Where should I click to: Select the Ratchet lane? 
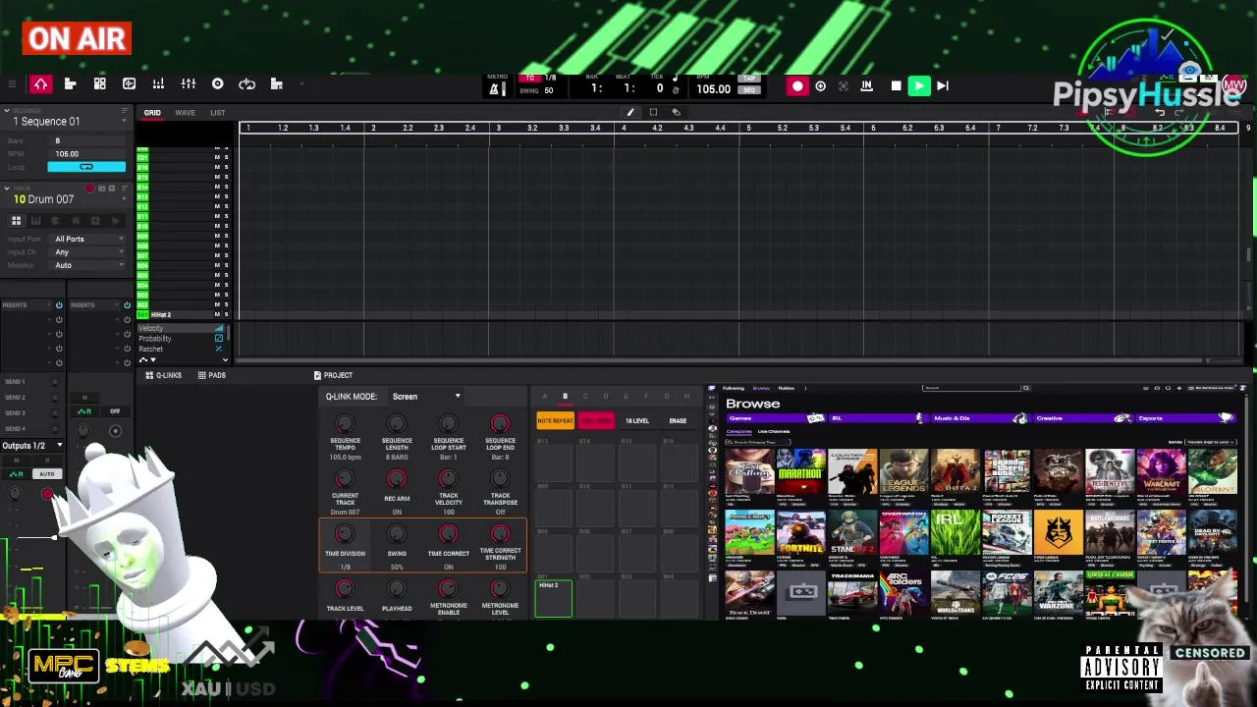181,349
